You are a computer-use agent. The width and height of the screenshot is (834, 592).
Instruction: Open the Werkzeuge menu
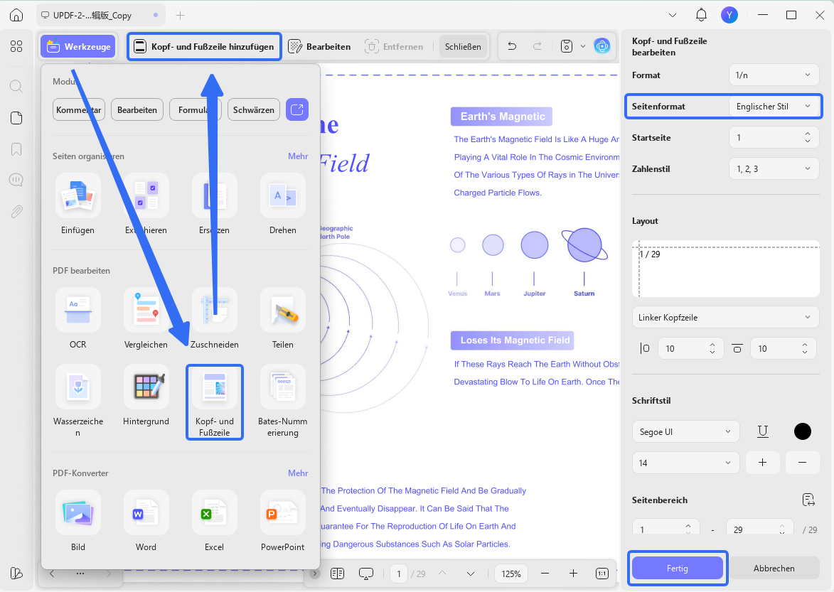[79, 46]
